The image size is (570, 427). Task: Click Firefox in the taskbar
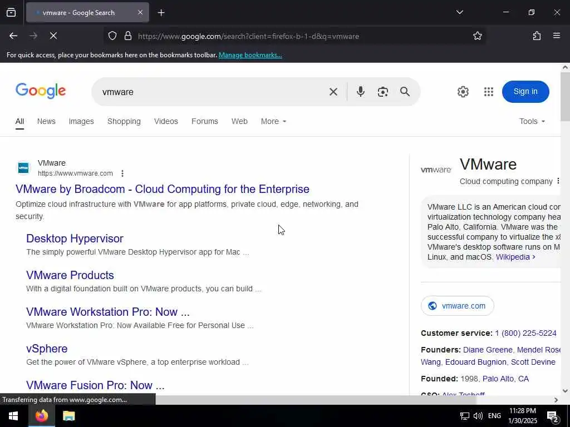click(x=41, y=416)
